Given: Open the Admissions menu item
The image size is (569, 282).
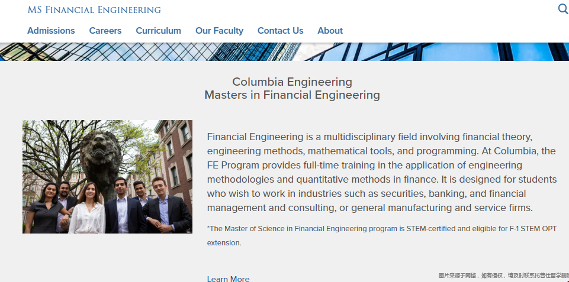Looking at the screenshot, I should 51,31.
